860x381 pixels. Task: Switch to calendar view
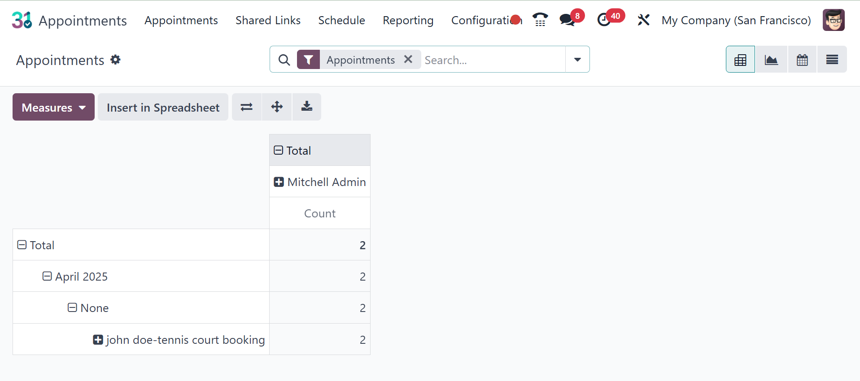[x=802, y=60]
